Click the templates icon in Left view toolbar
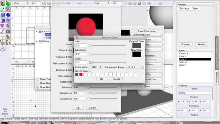The image size is (220, 124). coord(161,3)
